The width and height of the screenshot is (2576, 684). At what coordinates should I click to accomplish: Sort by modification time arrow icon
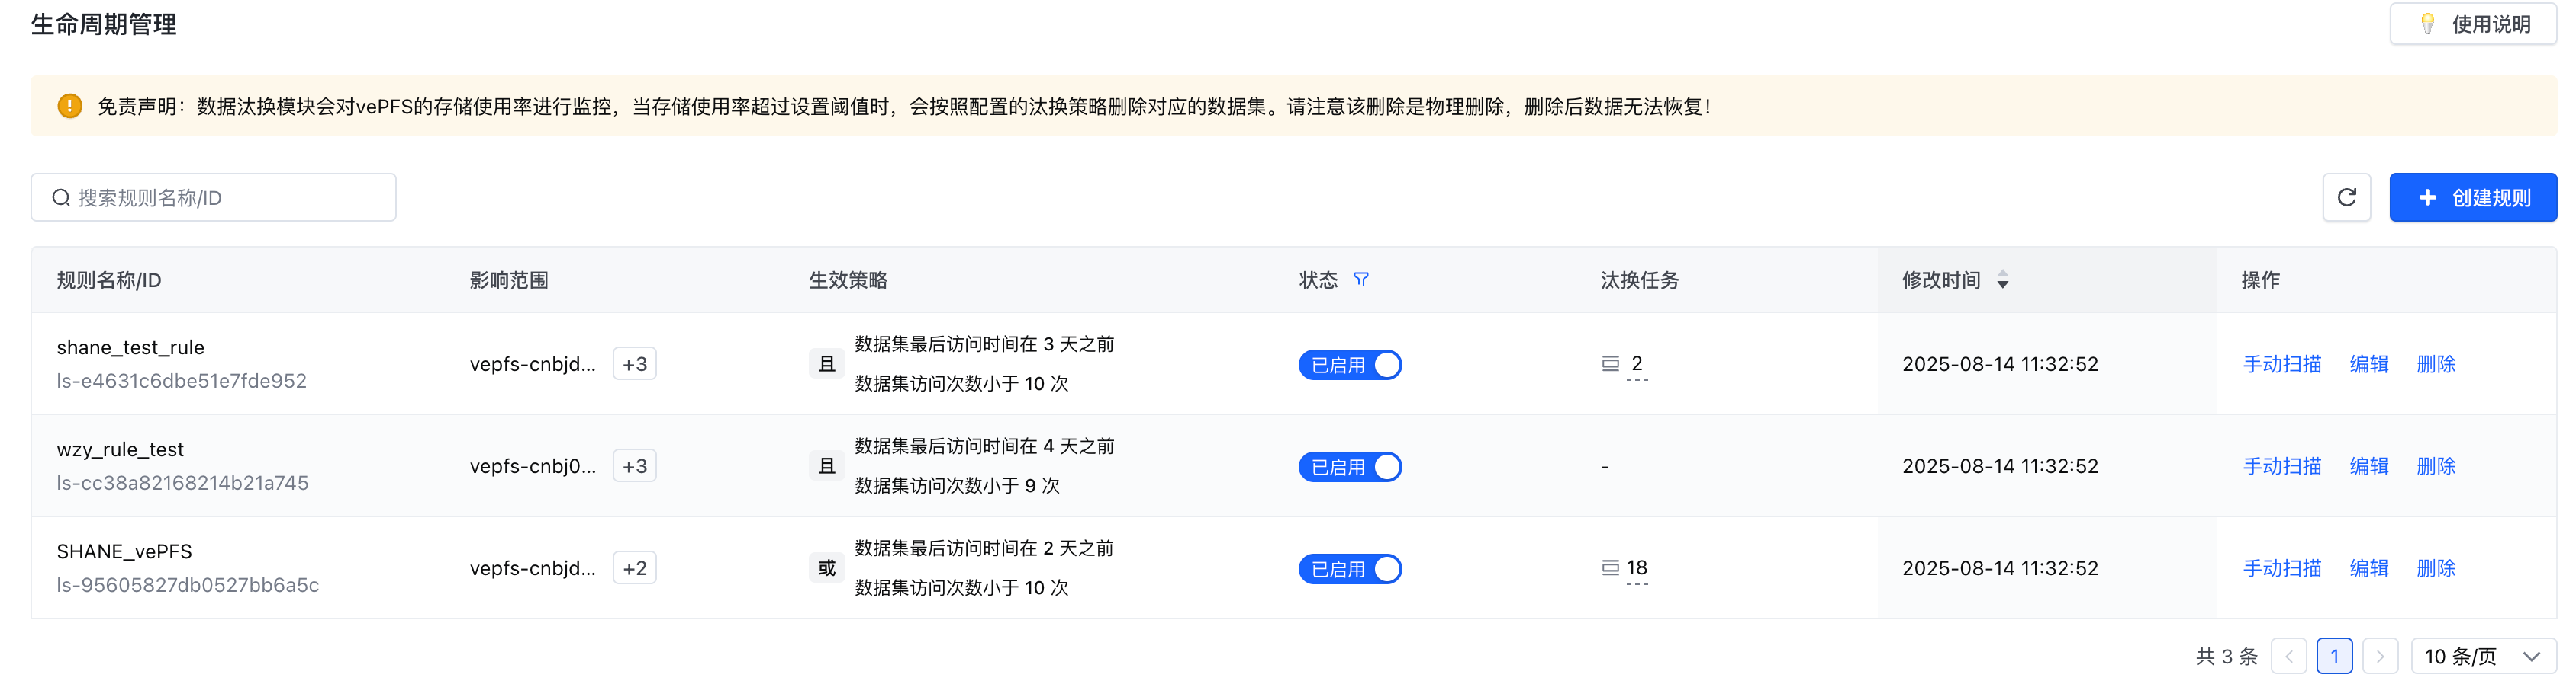(2003, 280)
